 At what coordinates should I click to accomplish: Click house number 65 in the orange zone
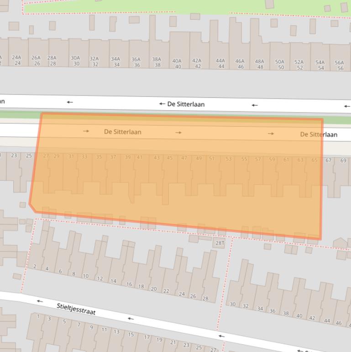314,160
